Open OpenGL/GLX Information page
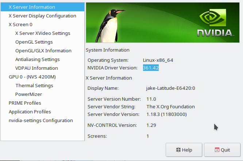243x161 pixels. pyautogui.click(x=43, y=51)
